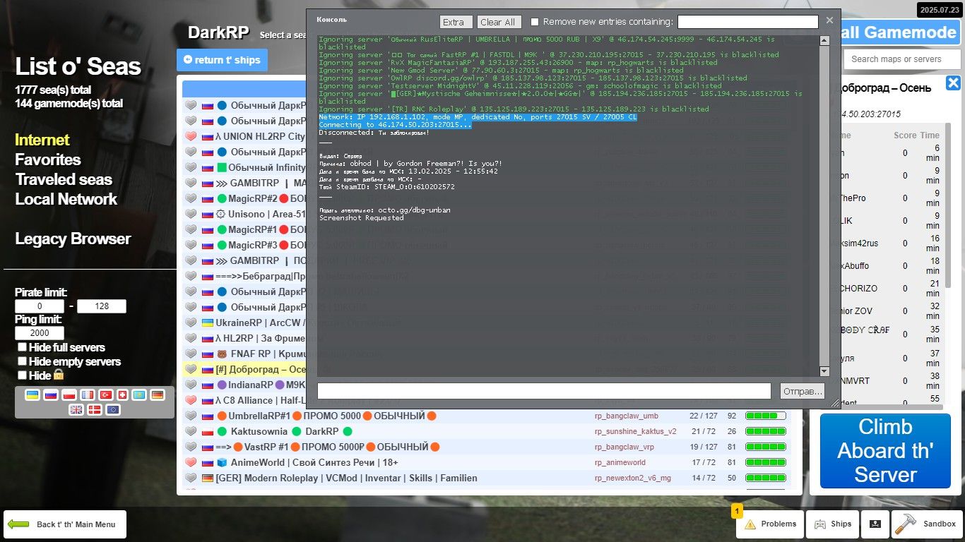Open the pirate flag language button
Viewport: 965px width, 542px height.
(875, 524)
